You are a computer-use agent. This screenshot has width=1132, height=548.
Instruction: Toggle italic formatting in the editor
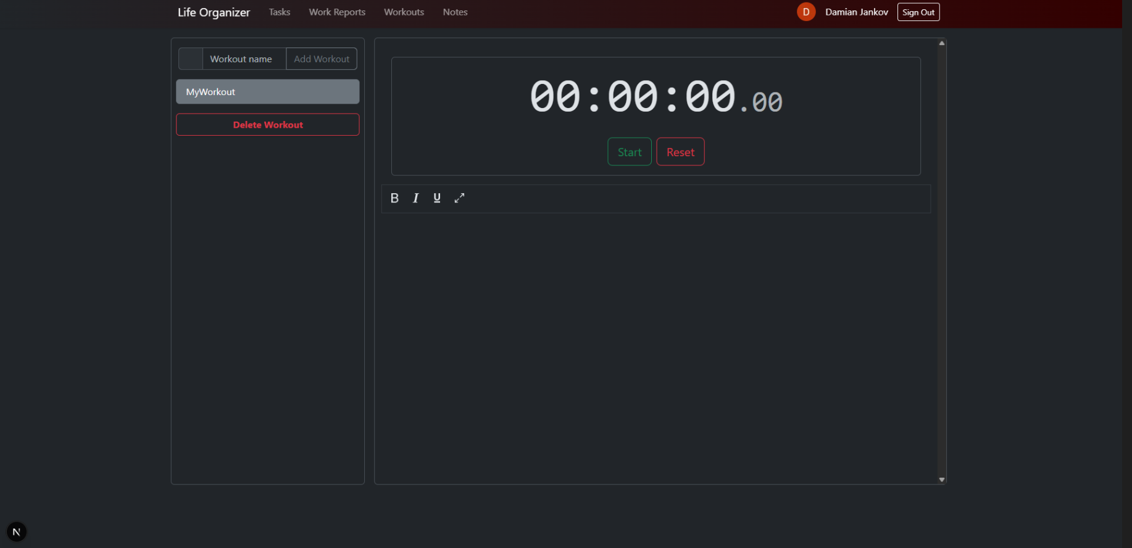click(x=416, y=198)
